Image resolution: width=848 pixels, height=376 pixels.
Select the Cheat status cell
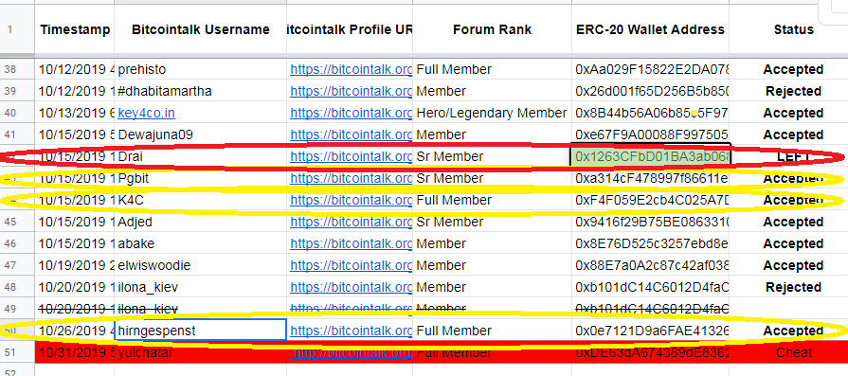(x=793, y=352)
